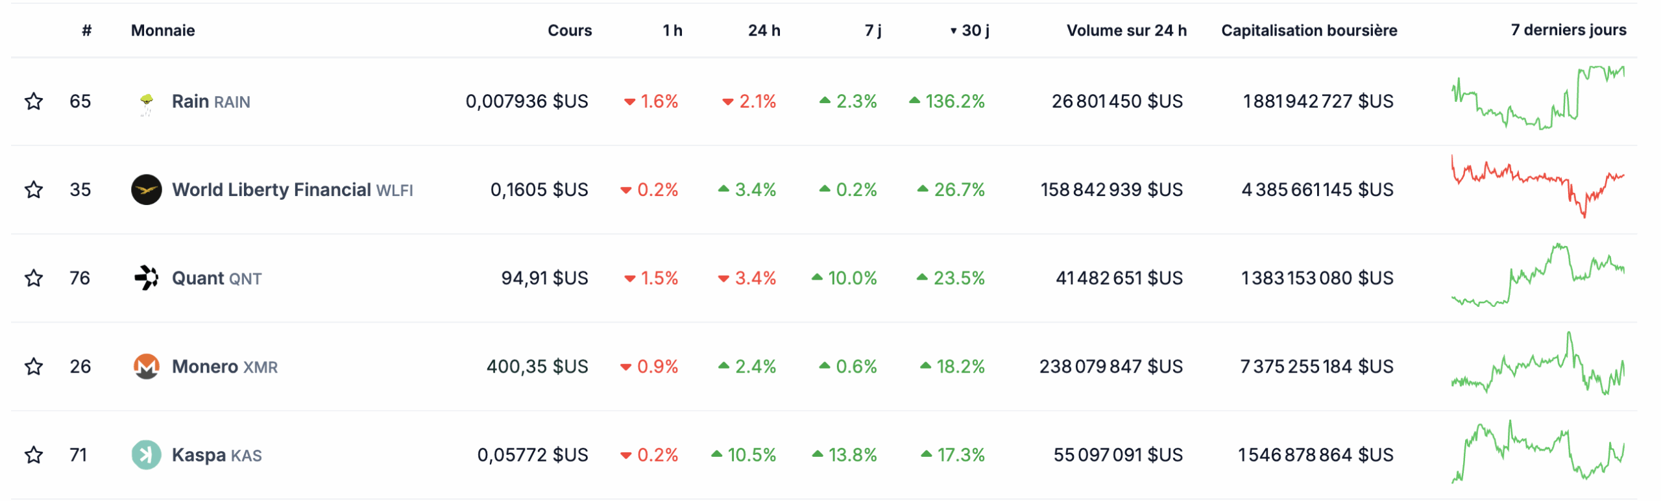Screen dimensions: 1661x501
Task: Star Monero as a favorite
Action: (34, 367)
